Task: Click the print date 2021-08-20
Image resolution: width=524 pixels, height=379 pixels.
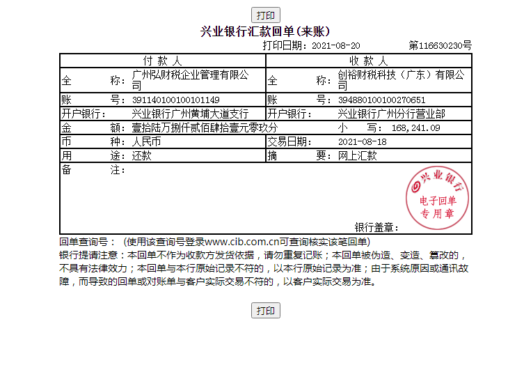Action: (x=336, y=45)
